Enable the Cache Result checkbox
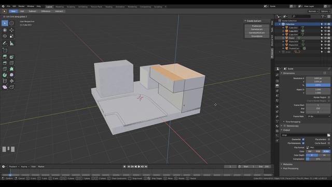This screenshot has height=187, width=332. coord(329,143)
